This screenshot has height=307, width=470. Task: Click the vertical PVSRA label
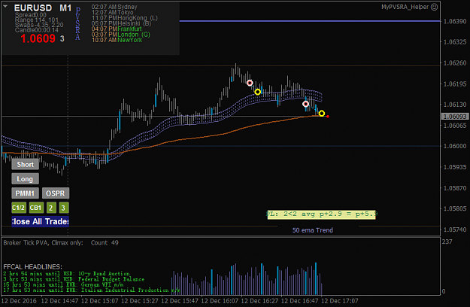[77, 23]
